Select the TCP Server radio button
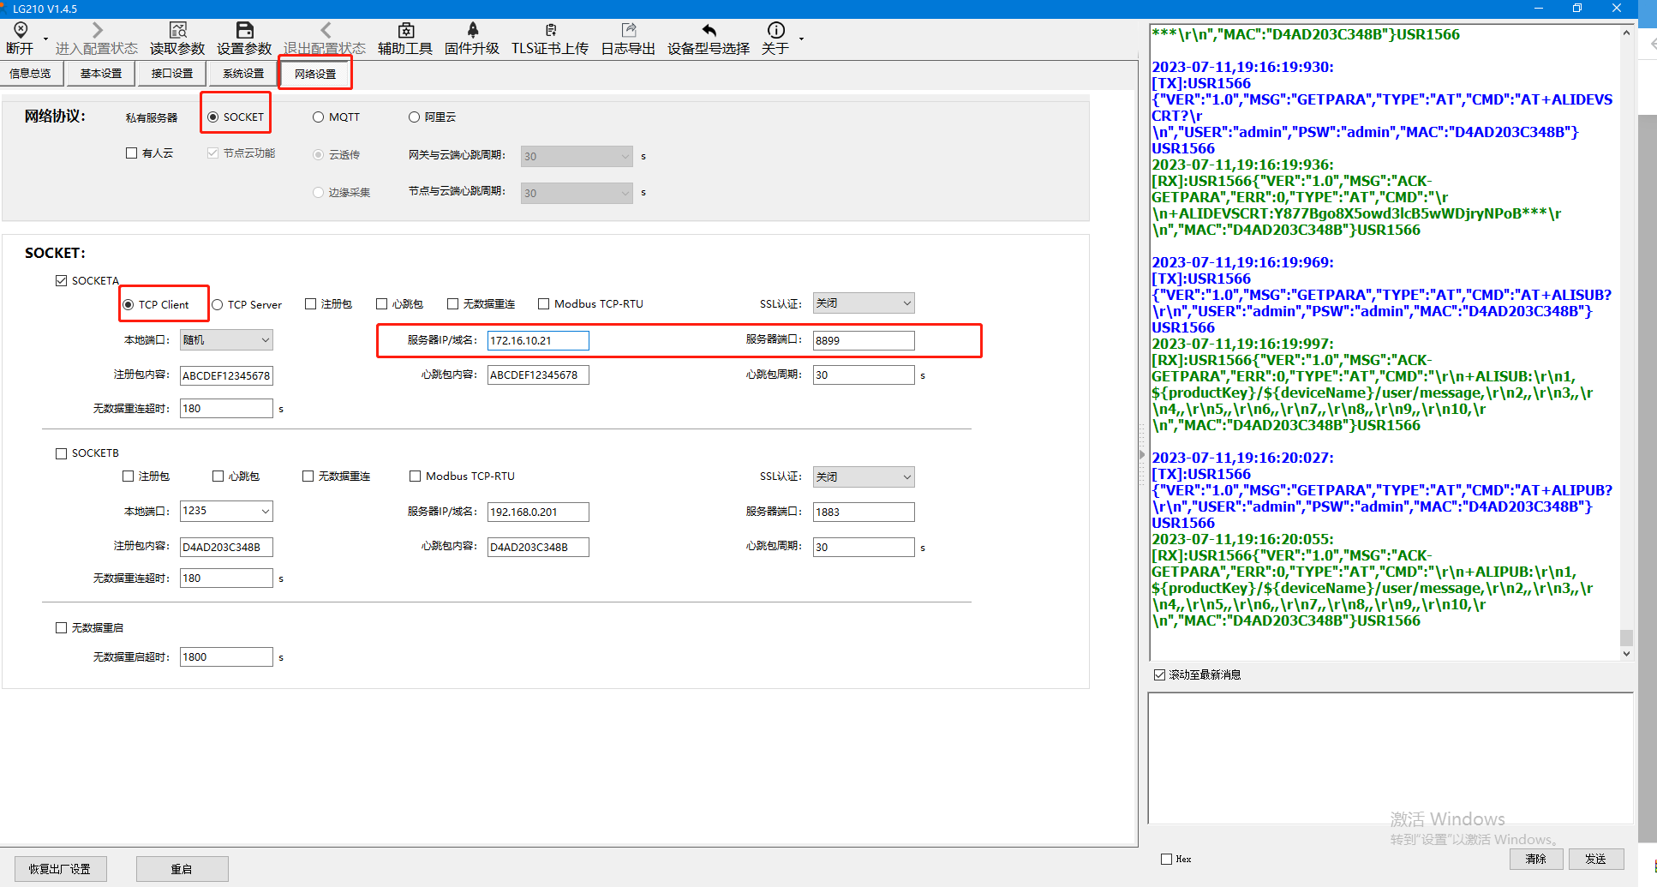The image size is (1657, 887). coord(218,305)
